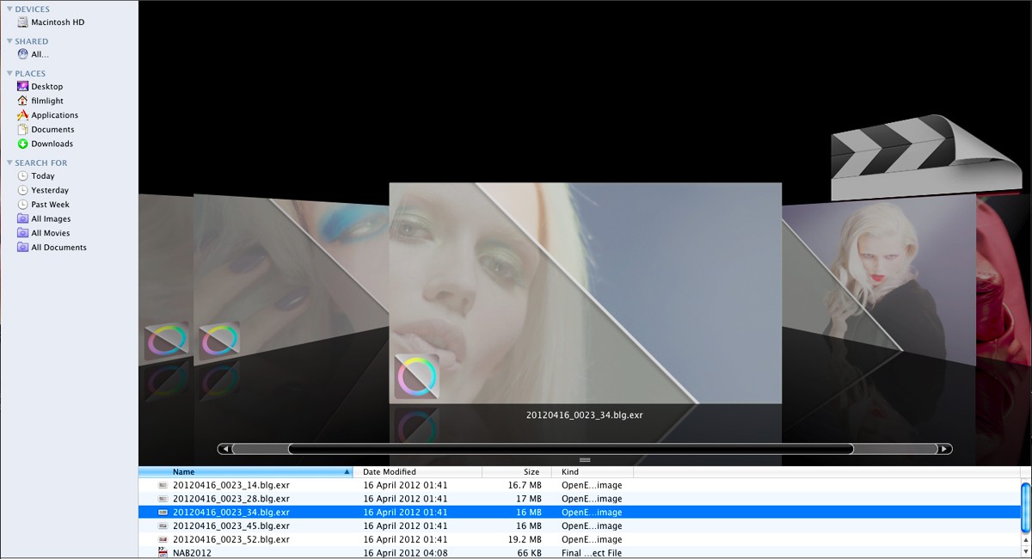Open the All Images smart folder icon
The image size is (1032, 559).
(22, 218)
